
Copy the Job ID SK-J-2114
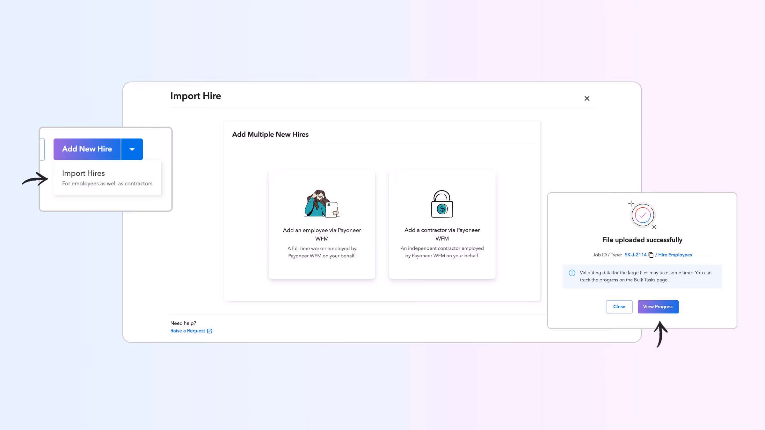pyautogui.click(x=651, y=255)
